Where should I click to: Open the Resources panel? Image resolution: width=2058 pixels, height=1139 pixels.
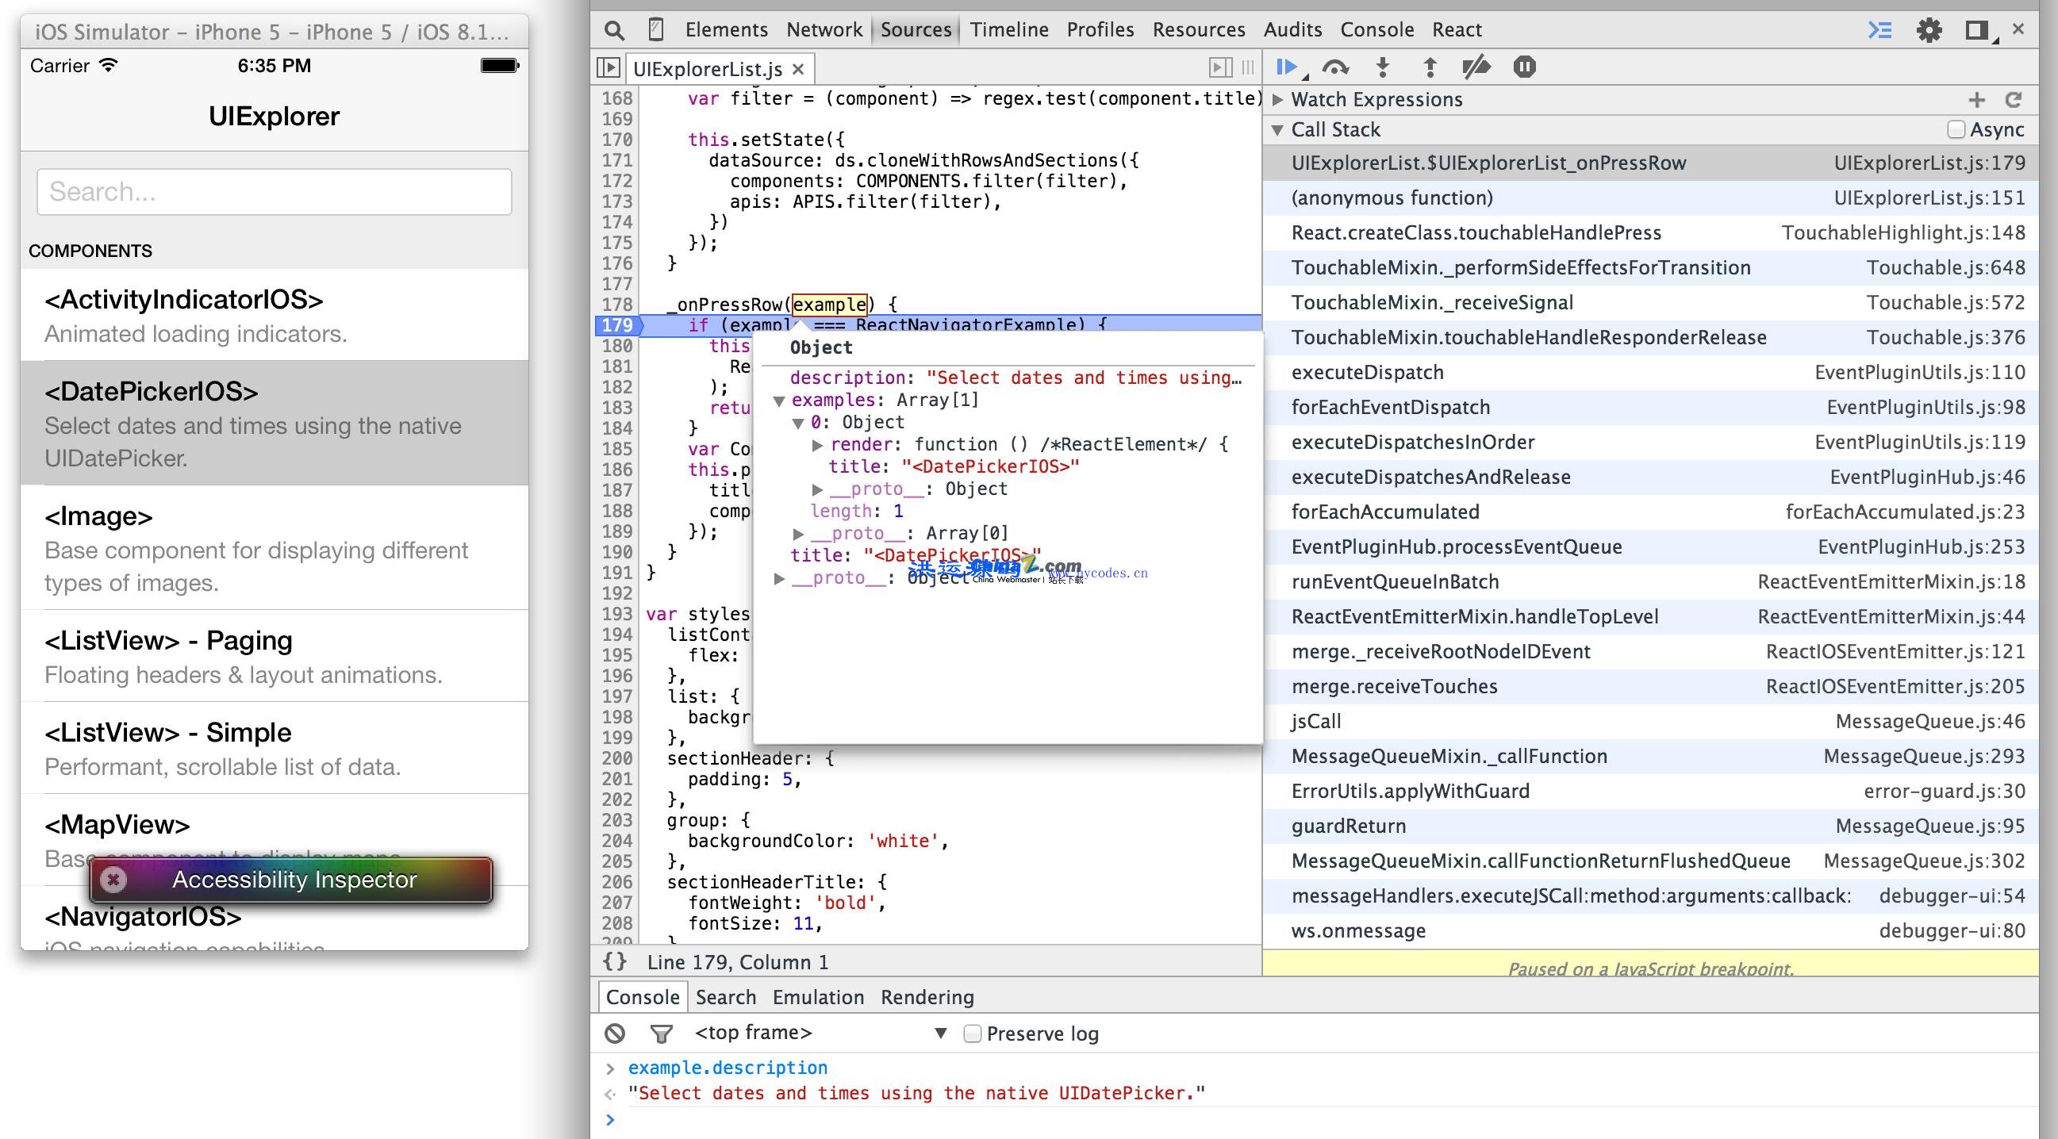pyautogui.click(x=1198, y=30)
